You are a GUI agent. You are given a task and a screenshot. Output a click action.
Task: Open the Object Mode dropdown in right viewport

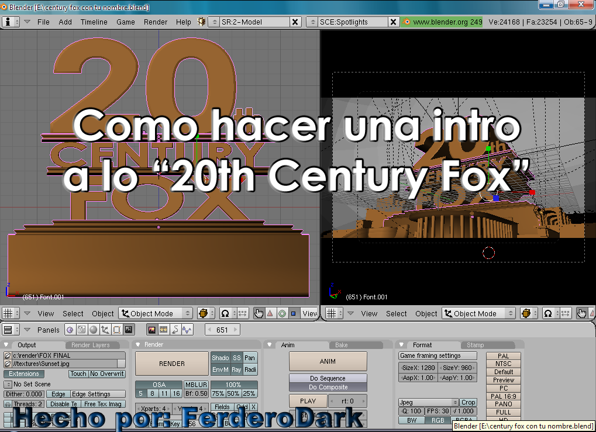[479, 313]
